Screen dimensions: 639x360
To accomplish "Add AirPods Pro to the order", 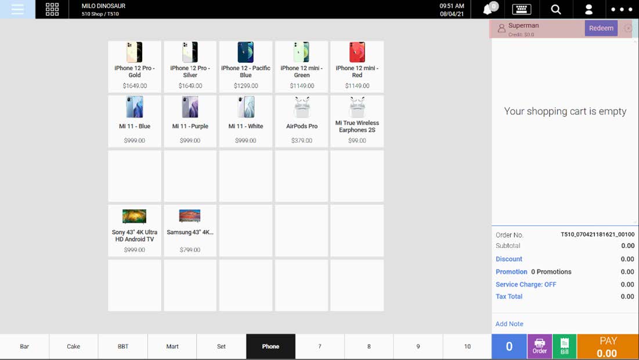I will pyautogui.click(x=302, y=121).
